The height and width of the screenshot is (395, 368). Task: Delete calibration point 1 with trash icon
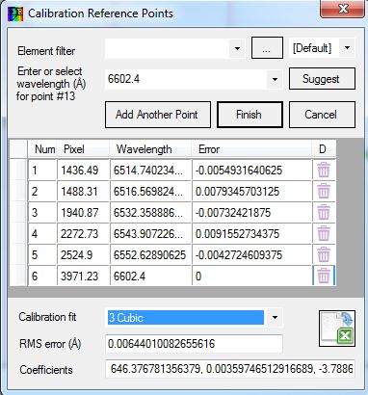pos(324,171)
